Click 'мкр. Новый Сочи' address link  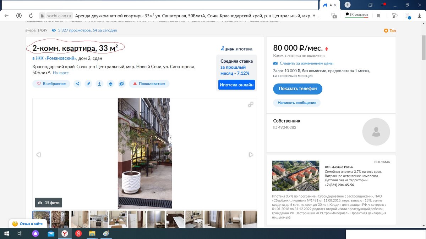click(144, 67)
